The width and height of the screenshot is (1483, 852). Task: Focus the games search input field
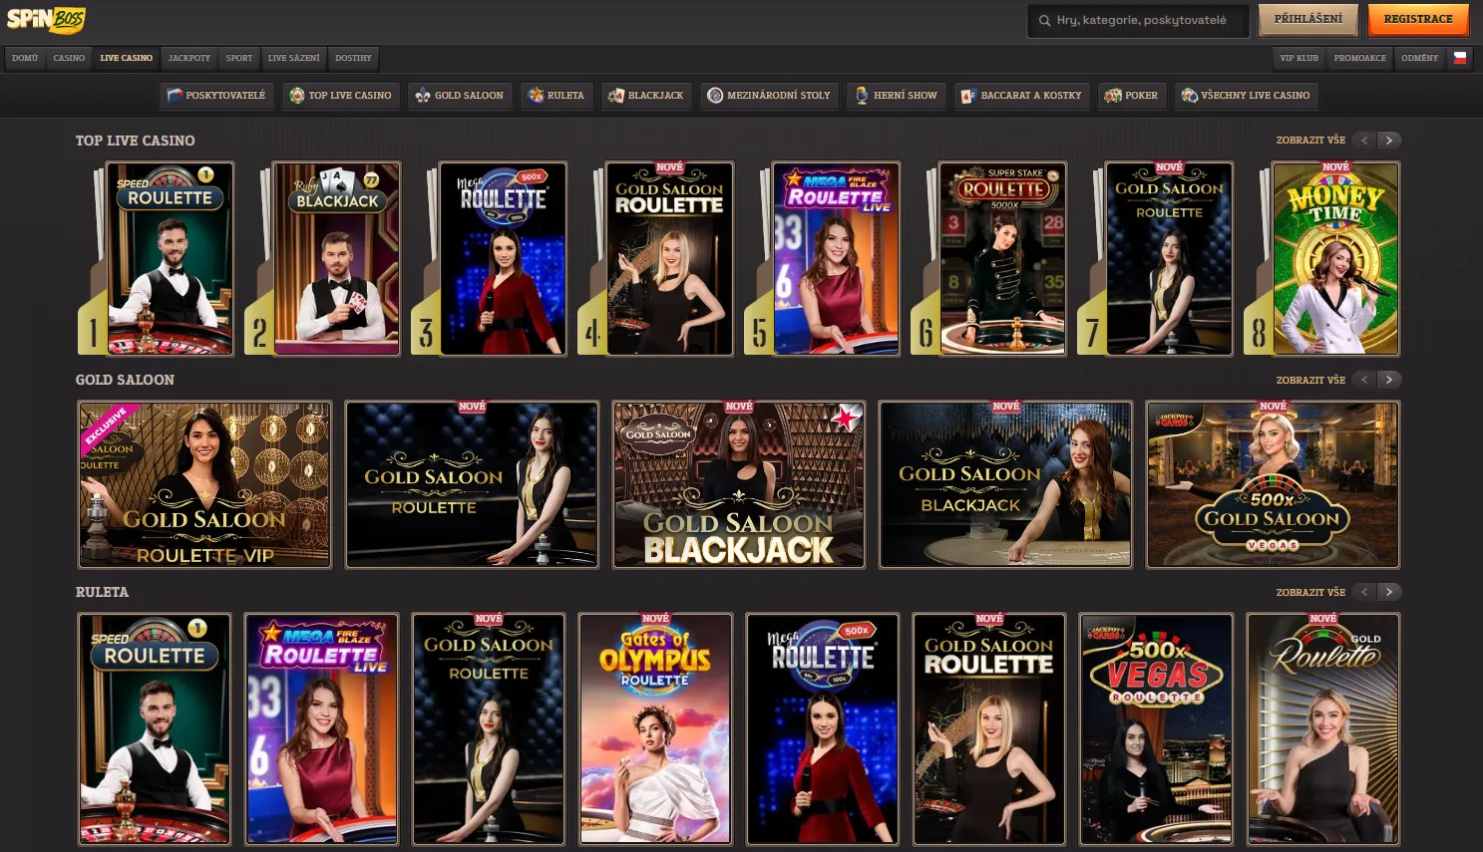click(x=1138, y=20)
